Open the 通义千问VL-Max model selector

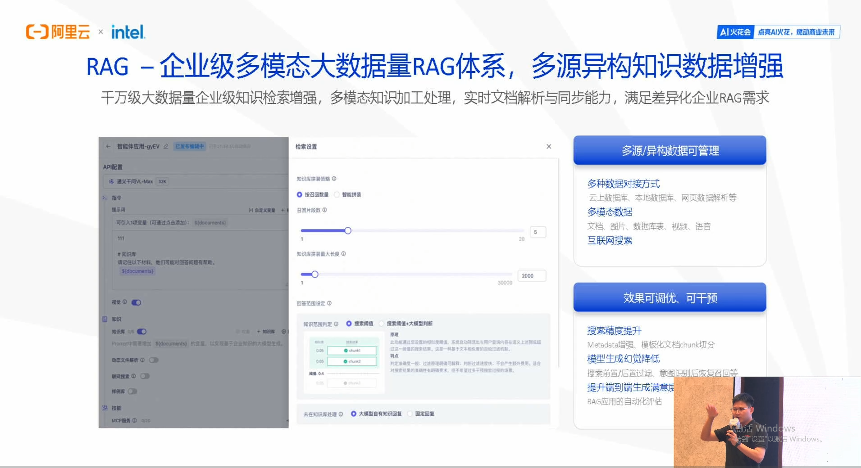pyautogui.click(x=140, y=181)
